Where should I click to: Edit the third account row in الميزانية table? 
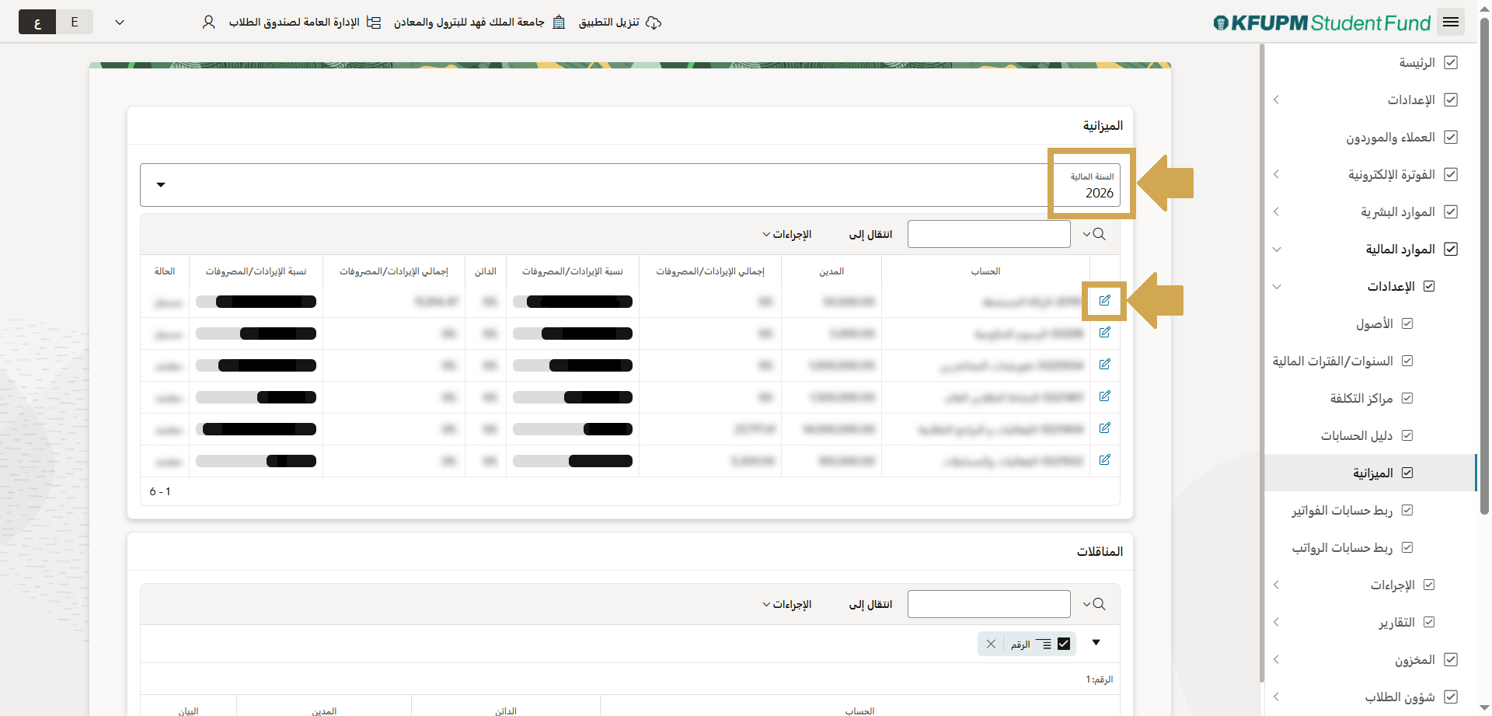tap(1104, 365)
